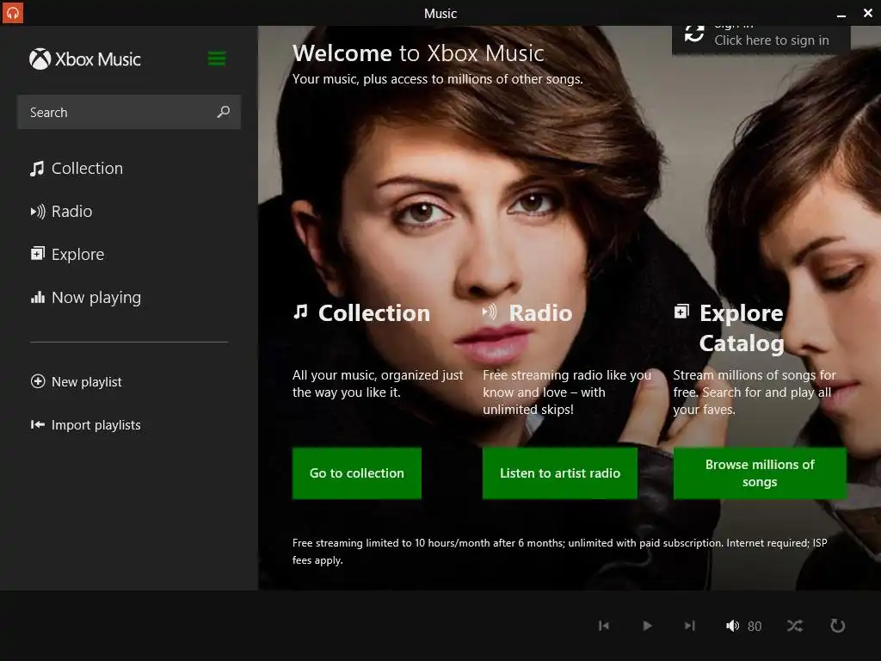Click the magnifying glass search icon
The width and height of the screenshot is (881, 661).
(223, 112)
